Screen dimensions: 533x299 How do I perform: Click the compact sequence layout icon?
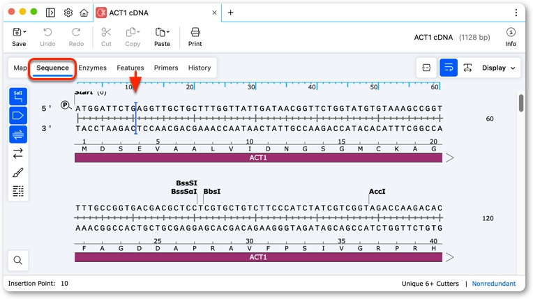[426, 68]
